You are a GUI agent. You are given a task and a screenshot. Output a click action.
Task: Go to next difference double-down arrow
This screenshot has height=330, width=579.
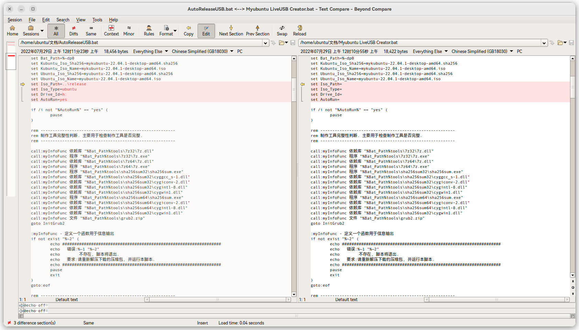(x=573, y=294)
